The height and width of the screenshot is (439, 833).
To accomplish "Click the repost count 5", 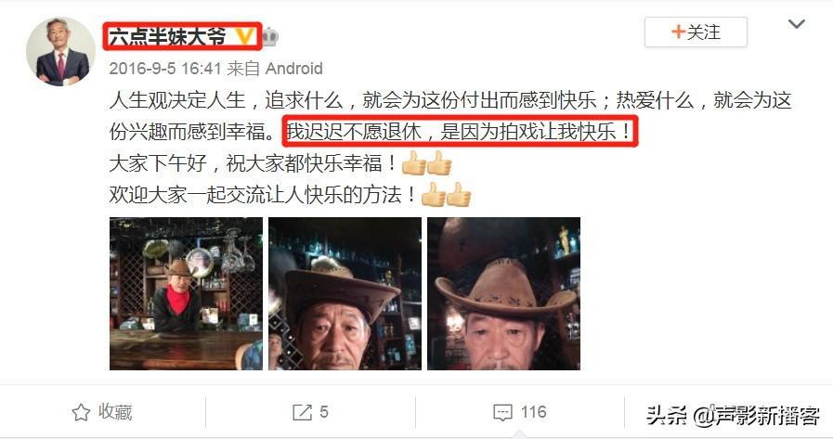I will click(324, 412).
